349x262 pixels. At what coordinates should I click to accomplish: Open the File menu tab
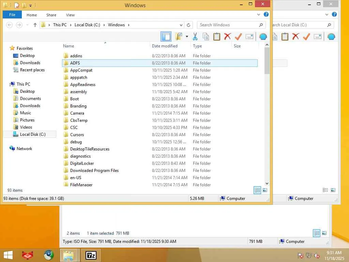point(12,15)
